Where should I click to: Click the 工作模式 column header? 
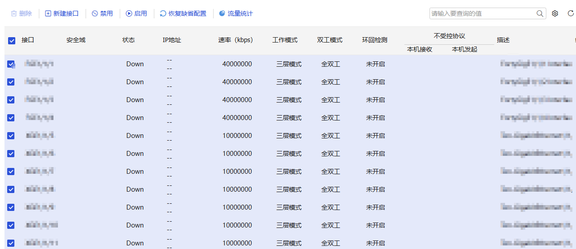pyautogui.click(x=285, y=40)
